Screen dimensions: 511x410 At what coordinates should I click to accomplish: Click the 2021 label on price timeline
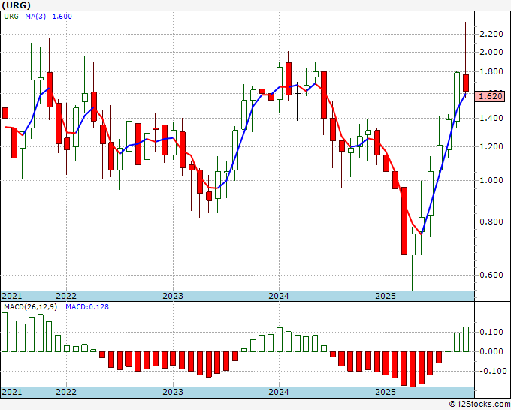point(12,296)
